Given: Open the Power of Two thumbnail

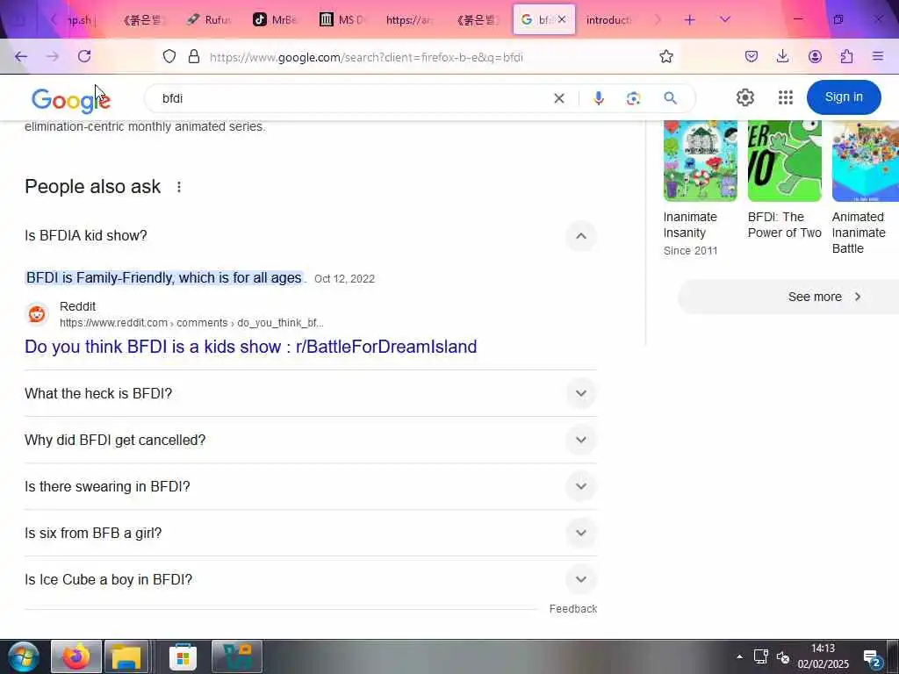Looking at the screenshot, I should 784,161.
